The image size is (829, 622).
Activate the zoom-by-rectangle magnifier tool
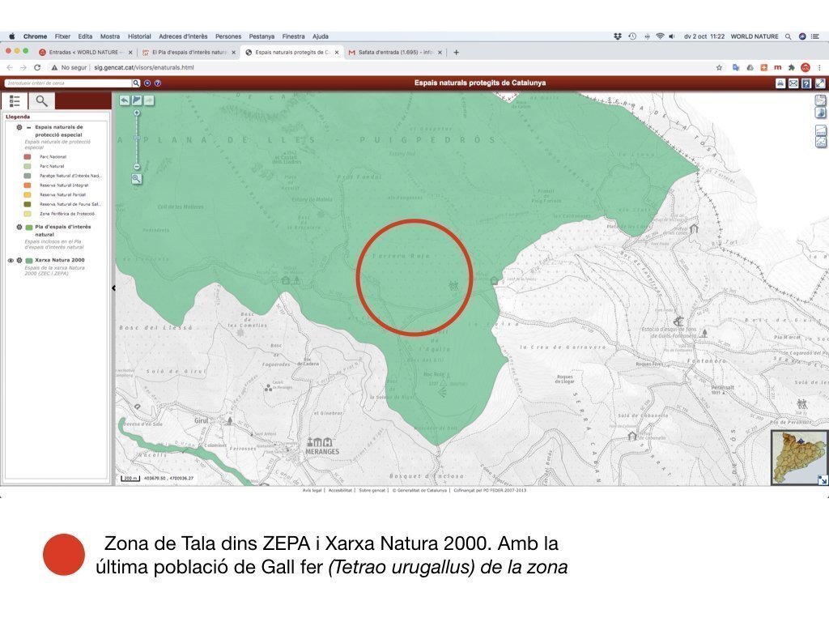point(136,179)
